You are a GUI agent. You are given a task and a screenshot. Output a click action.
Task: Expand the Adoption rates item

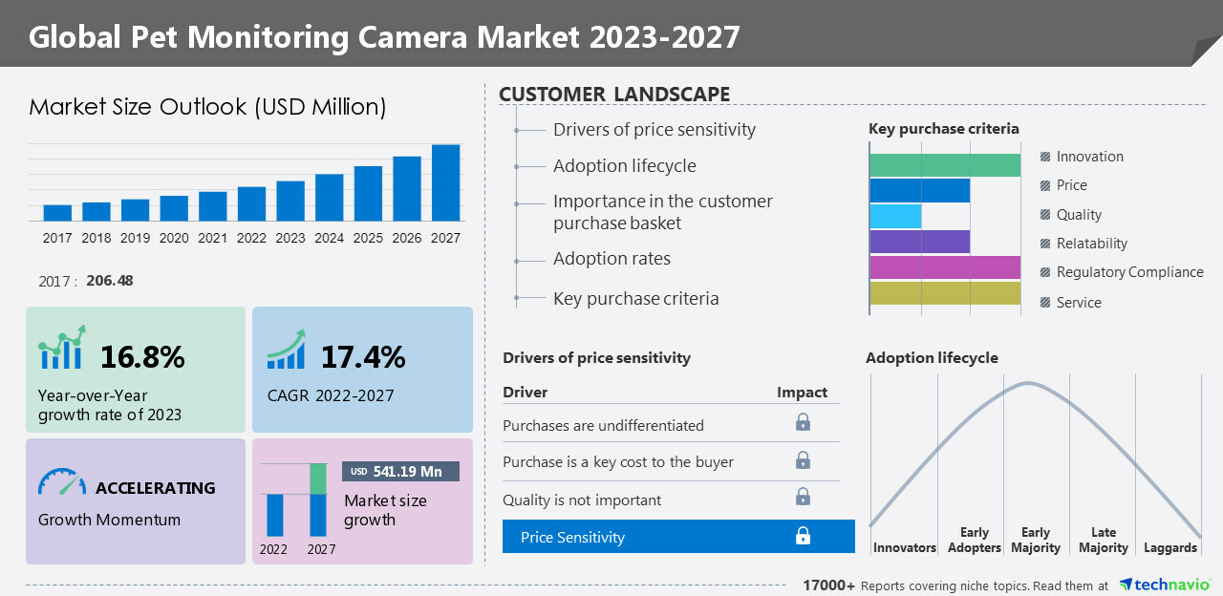click(611, 258)
